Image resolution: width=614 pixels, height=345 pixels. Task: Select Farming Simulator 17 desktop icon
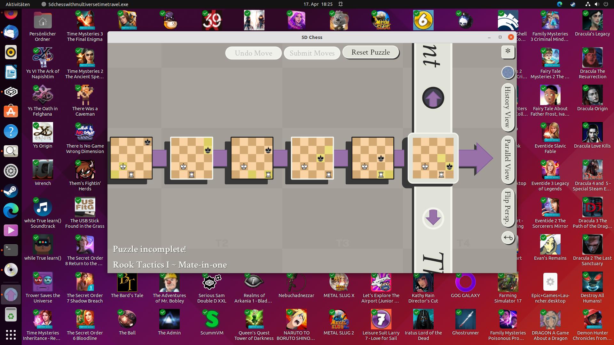508,288
